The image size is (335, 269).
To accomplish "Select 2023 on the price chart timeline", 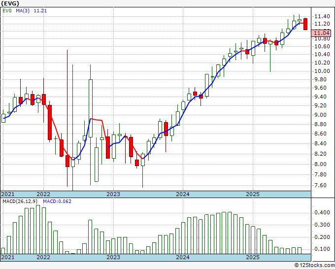I will click(x=113, y=194).
